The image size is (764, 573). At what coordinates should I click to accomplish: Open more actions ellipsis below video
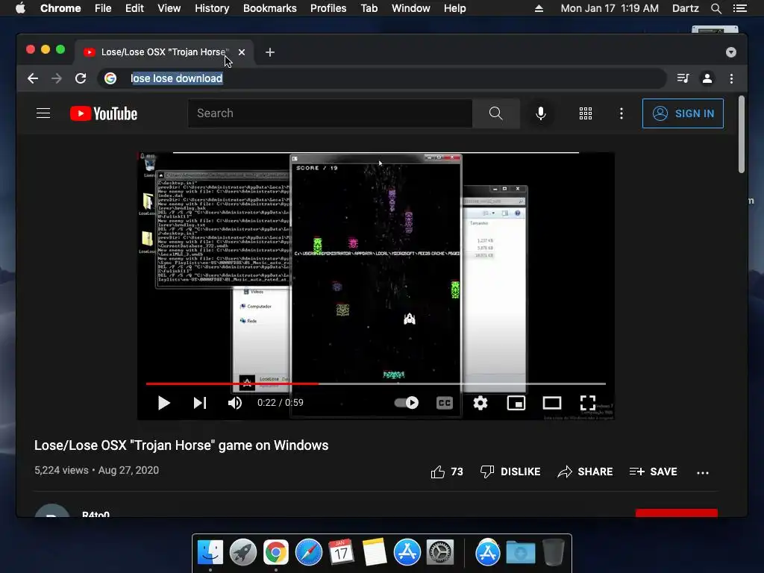[x=703, y=472]
